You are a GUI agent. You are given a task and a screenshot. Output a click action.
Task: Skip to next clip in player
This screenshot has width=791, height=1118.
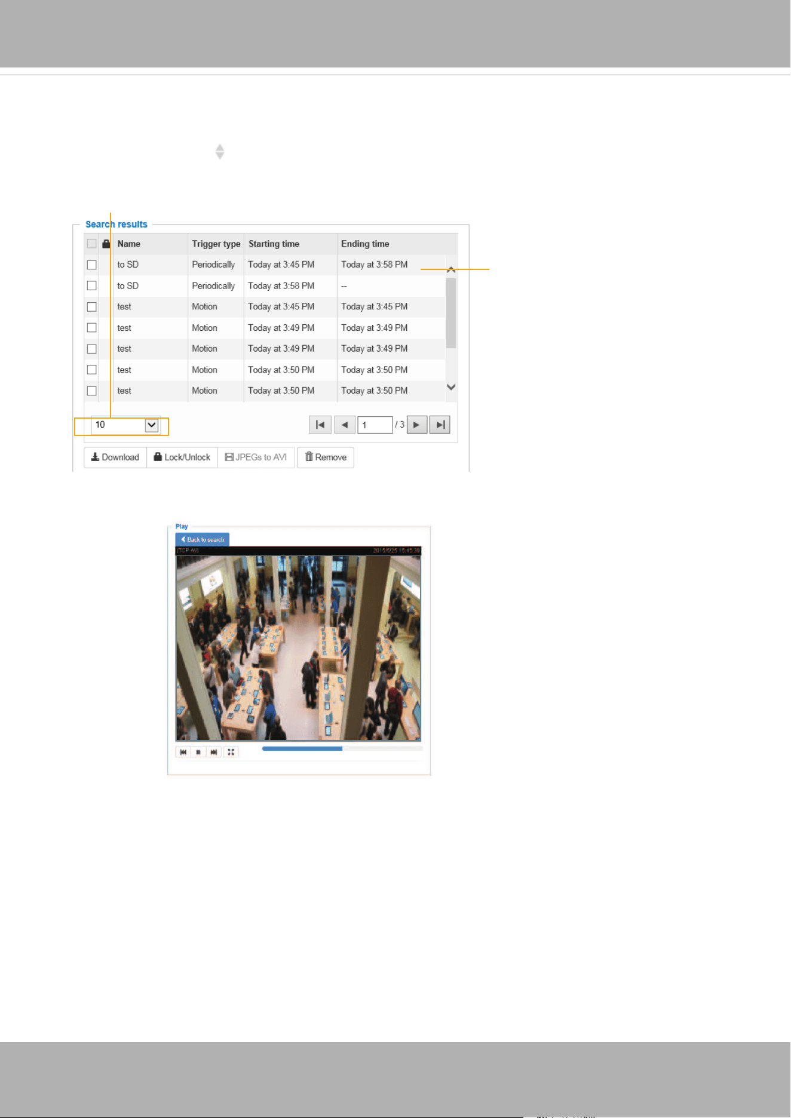[x=213, y=752]
